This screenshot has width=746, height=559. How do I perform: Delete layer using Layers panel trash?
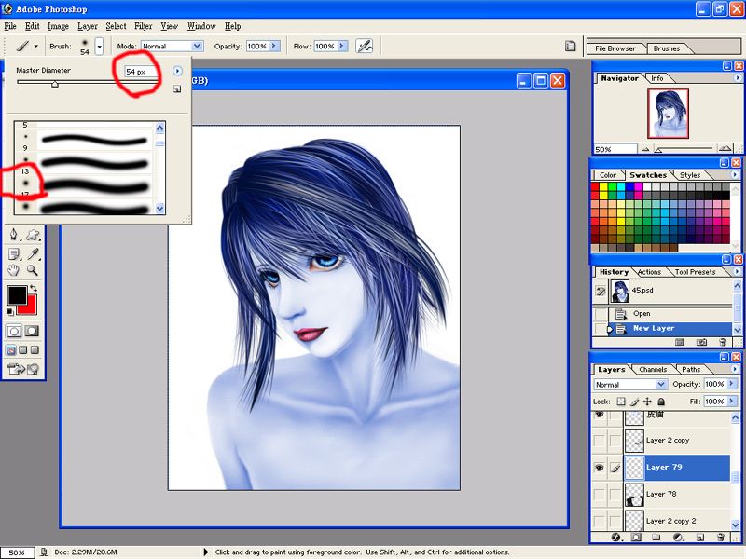[721, 538]
